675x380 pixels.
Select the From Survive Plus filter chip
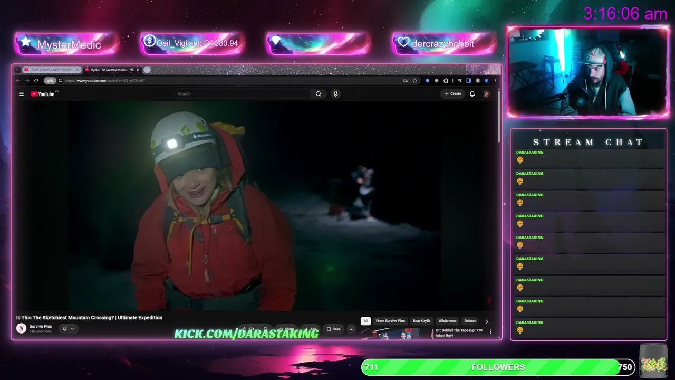point(390,321)
